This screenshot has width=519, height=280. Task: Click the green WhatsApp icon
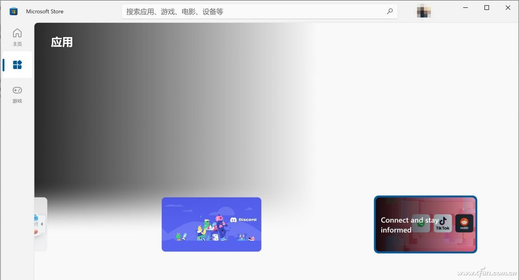(421, 223)
